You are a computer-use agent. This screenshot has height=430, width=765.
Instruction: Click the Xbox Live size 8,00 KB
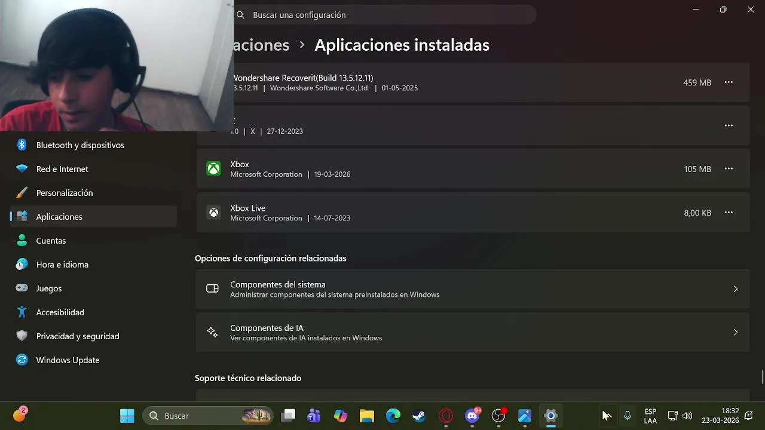pyautogui.click(x=697, y=213)
